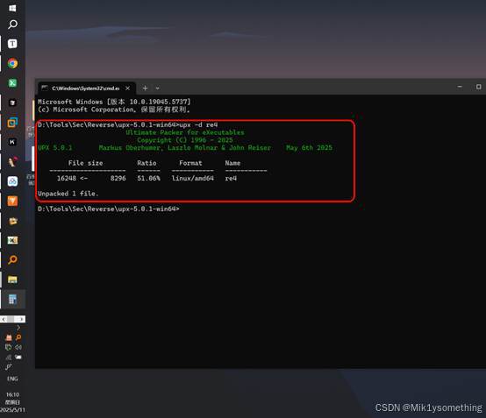The image size is (486, 418).
Task: Click the orange magnifier tray icon
Action: click(x=18, y=337)
